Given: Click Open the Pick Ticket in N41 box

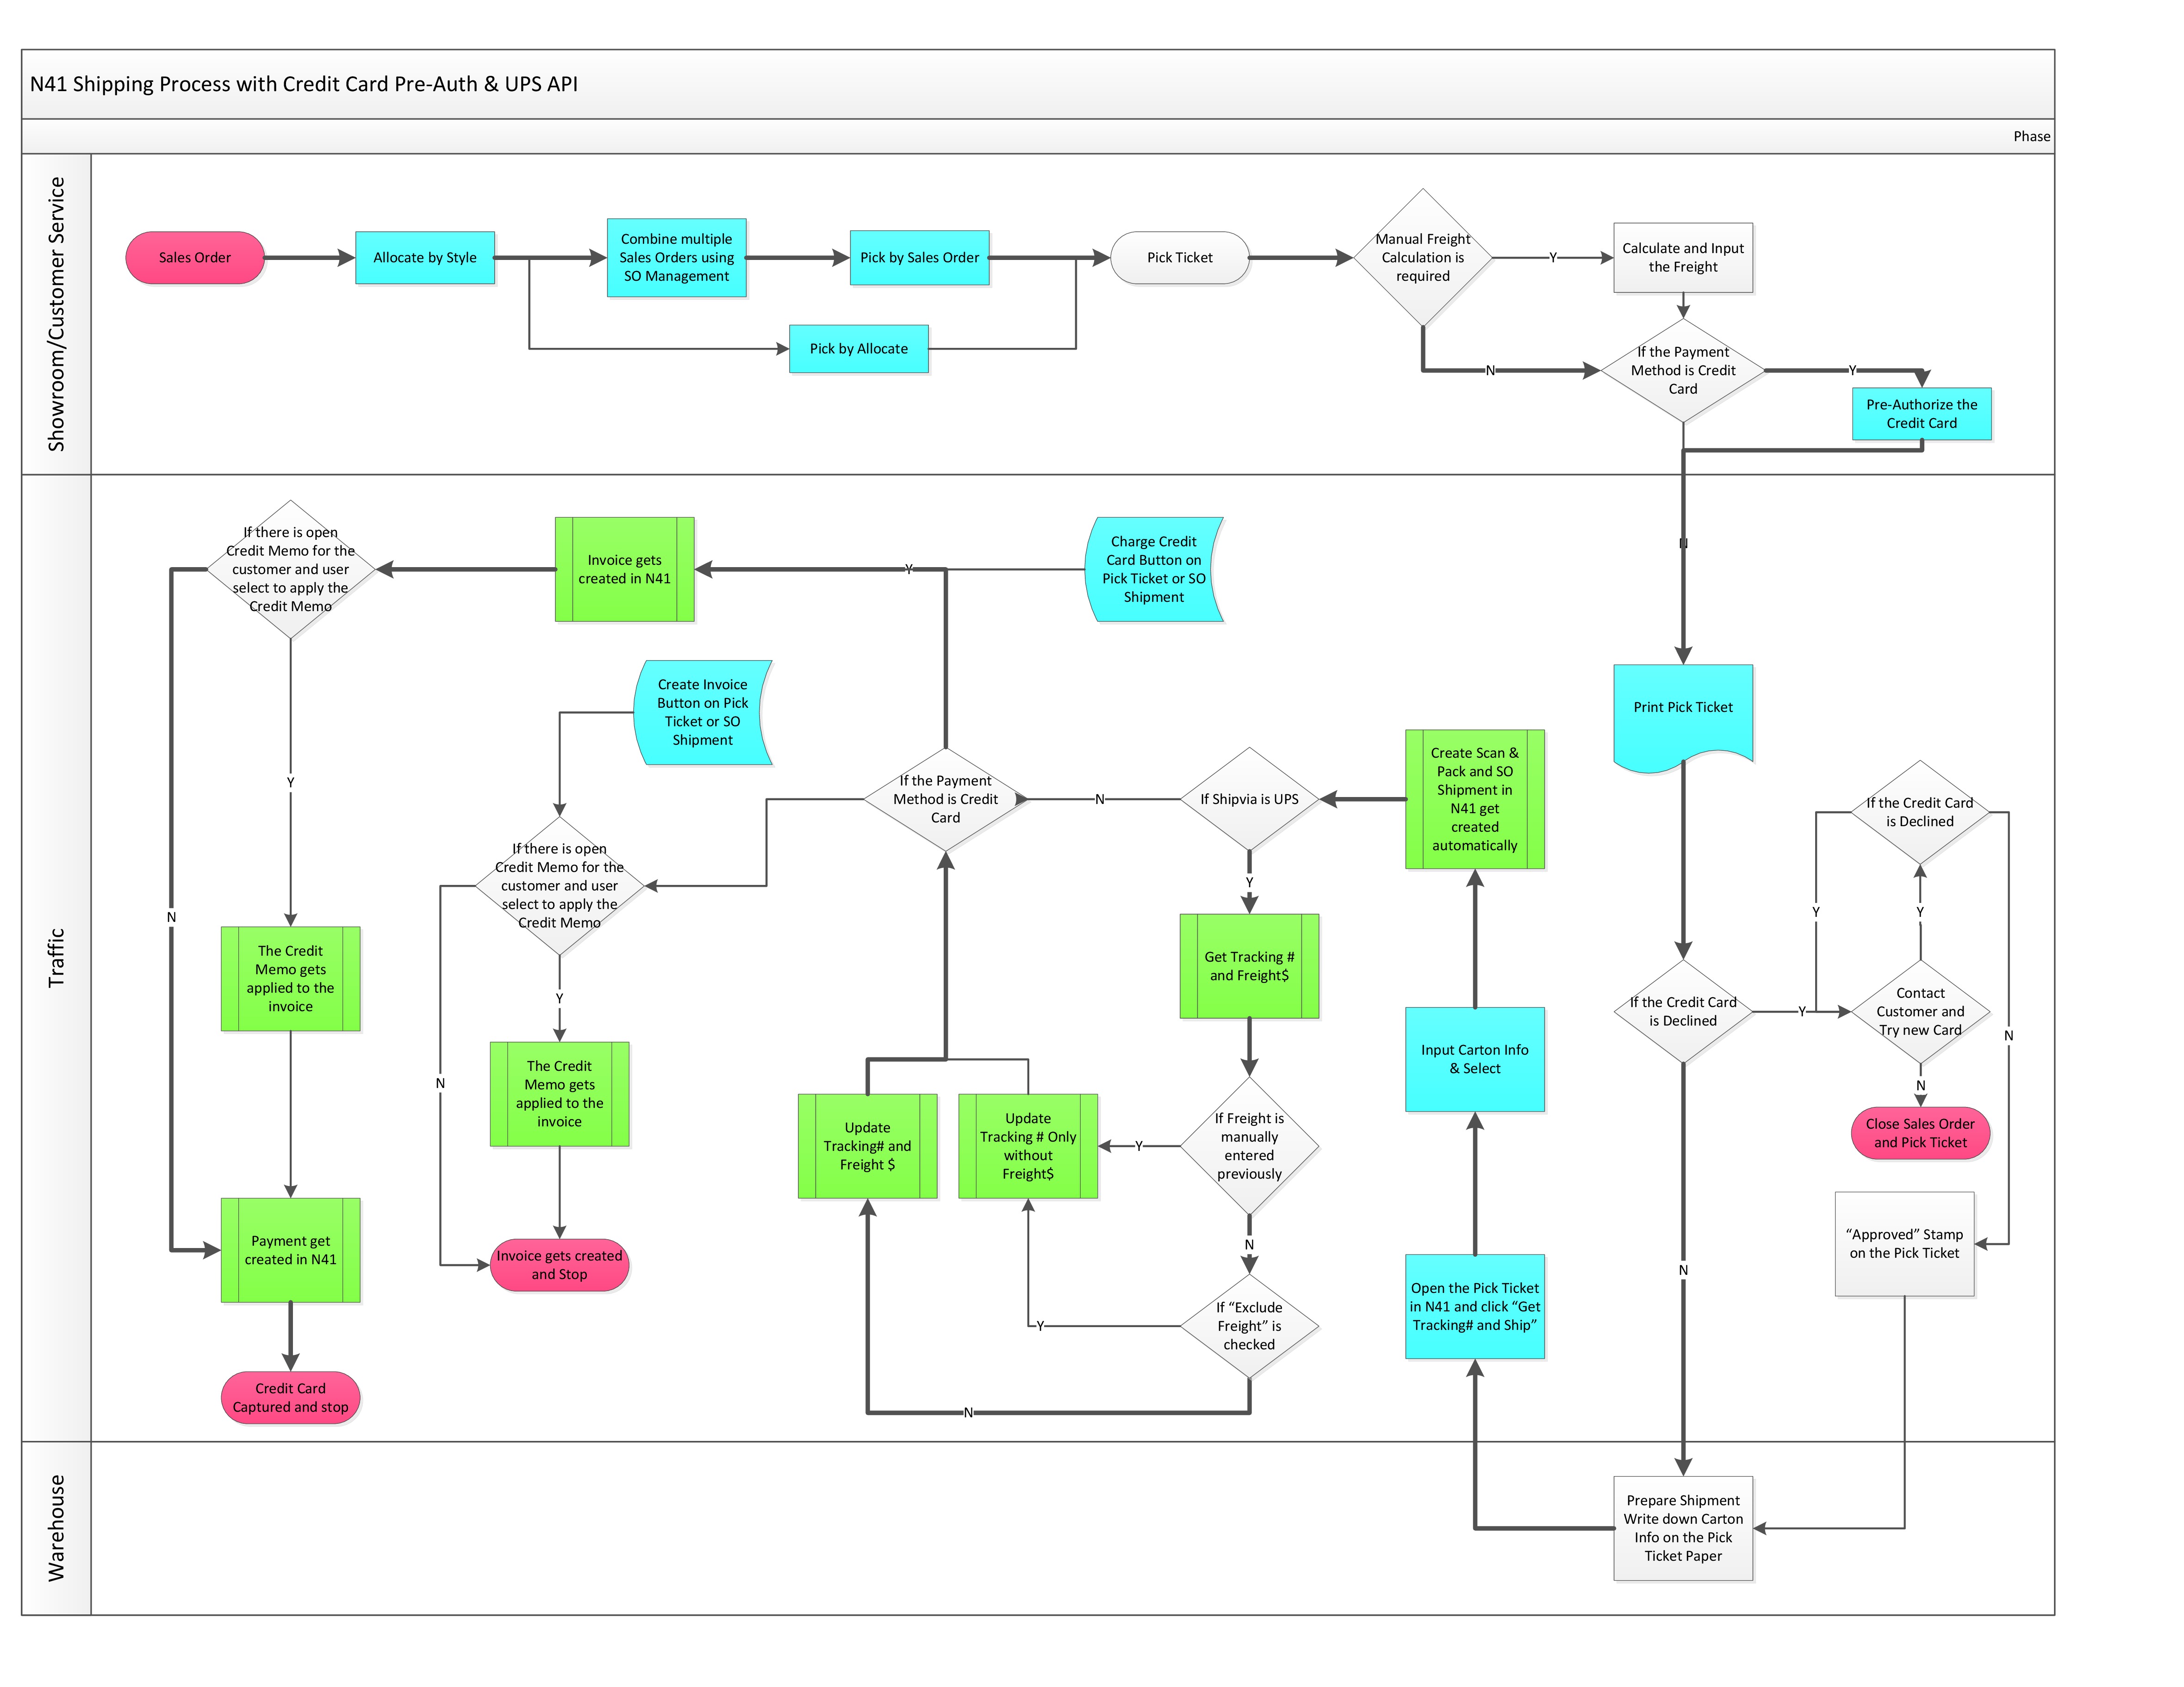Looking at the screenshot, I should [1475, 1307].
